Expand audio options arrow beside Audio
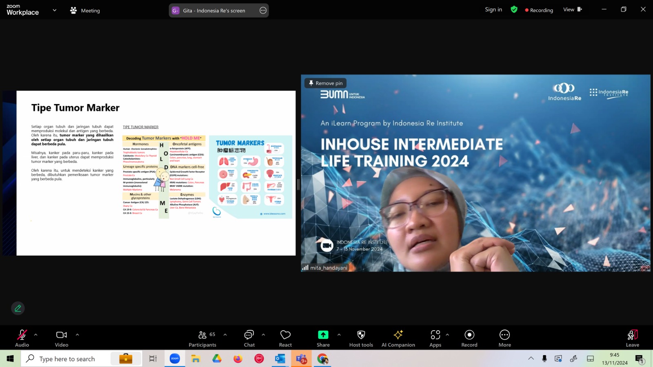Viewport: 653px width, 367px height. pyautogui.click(x=36, y=335)
